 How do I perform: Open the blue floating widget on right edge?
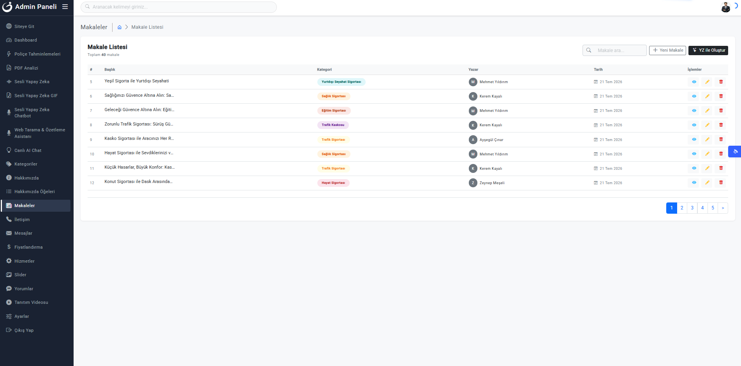point(735,152)
